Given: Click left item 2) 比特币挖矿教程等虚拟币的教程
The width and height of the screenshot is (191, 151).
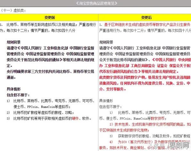Looking at the screenshot, I should [40, 113].
